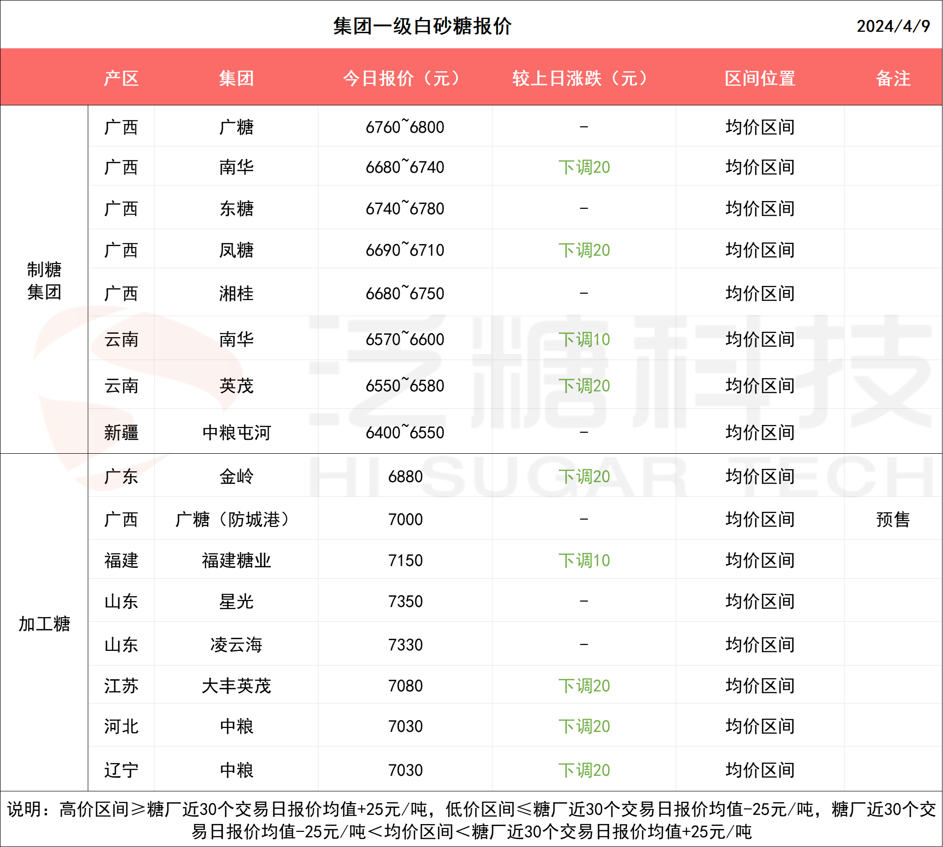The height and width of the screenshot is (847, 943).
Task: Select the 凌云海 group cell
Action: pos(236,645)
